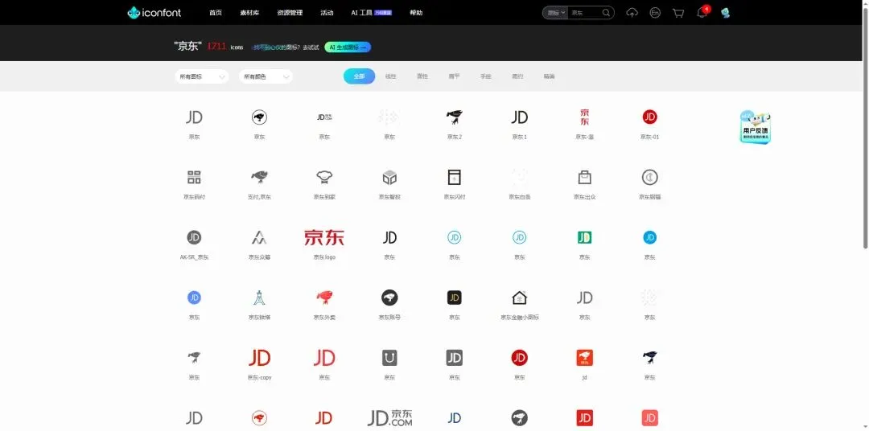Select the JD.COM 京东 wordmark icon in bottom row
This screenshot has width=869, height=431.
389,417
